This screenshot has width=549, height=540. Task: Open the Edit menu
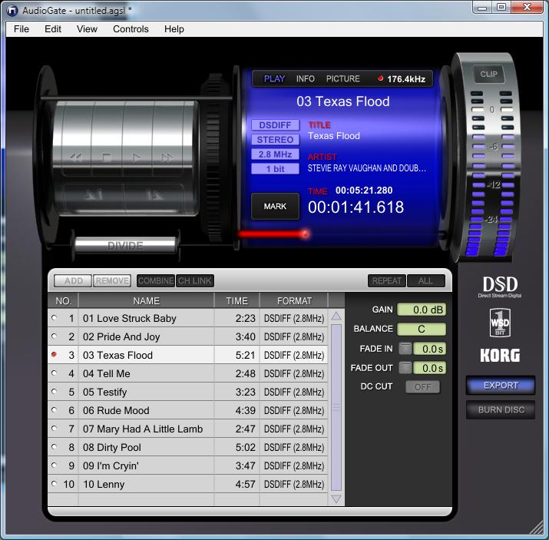(53, 29)
